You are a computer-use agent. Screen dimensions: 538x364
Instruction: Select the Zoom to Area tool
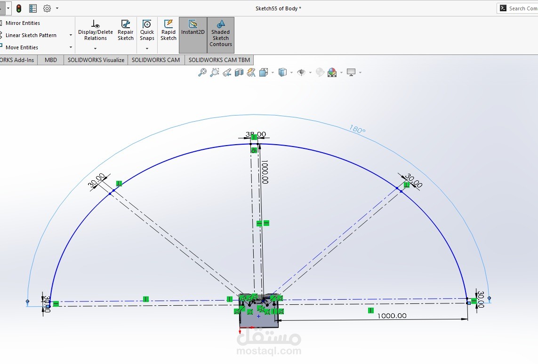tap(215, 72)
